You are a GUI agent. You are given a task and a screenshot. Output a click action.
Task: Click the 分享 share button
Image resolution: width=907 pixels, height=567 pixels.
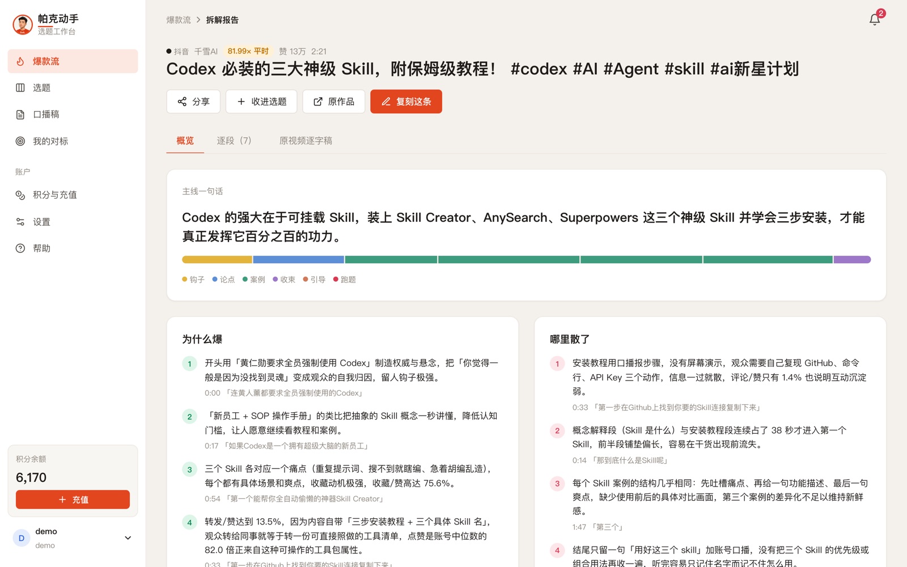point(193,101)
